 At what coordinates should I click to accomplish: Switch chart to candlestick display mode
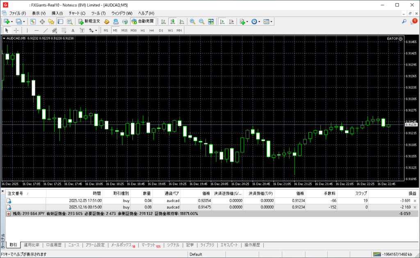coord(173,21)
